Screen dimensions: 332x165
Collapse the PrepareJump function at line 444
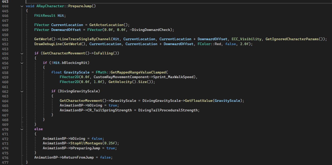(22, 6)
